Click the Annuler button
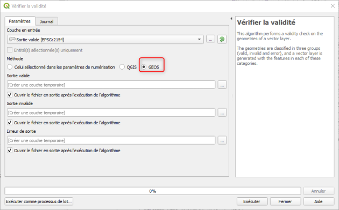 319,191
